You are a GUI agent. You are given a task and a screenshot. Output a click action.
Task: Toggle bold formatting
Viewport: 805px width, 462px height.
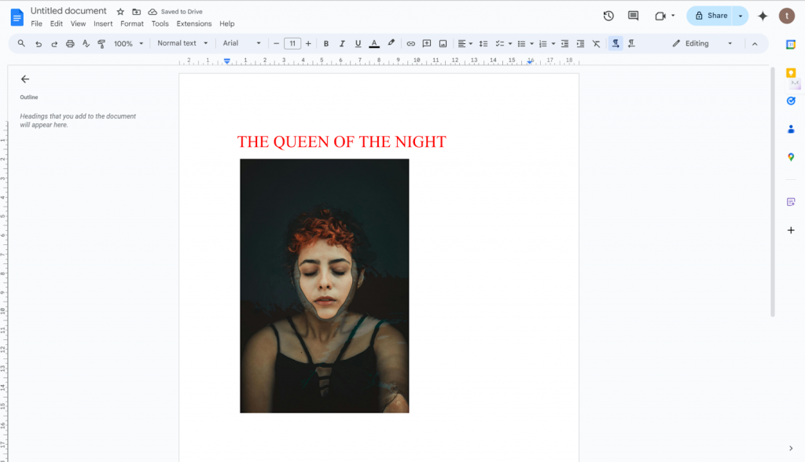[326, 44]
